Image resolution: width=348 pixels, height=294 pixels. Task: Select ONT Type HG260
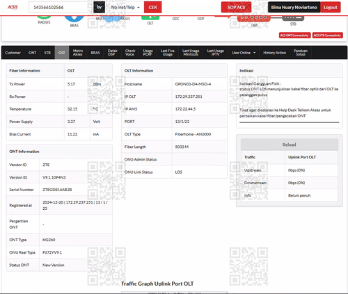(49, 240)
